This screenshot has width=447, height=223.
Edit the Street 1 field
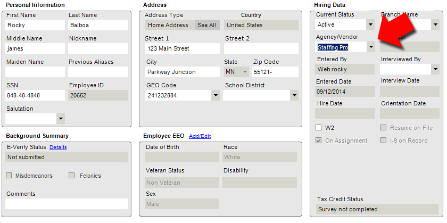pyautogui.click(x=182, y=48)
